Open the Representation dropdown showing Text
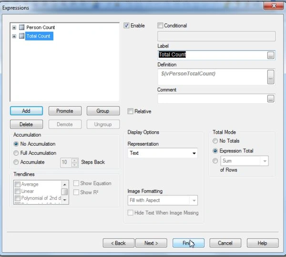The width and height of the screenshot is (286, 257). pyautogui.click(x=163, y=153)
